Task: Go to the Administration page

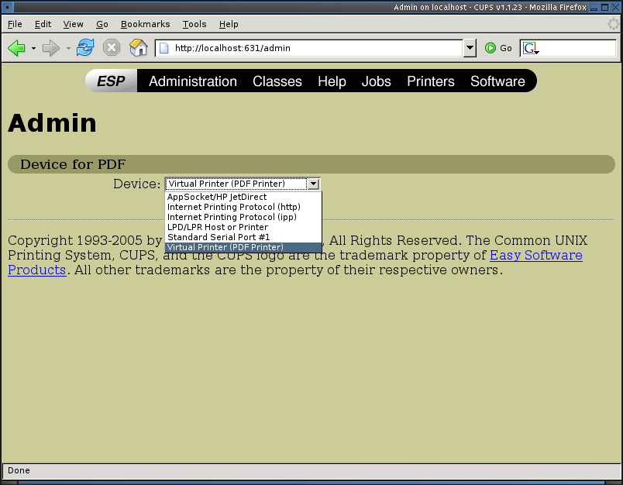Action: tap(193, 81)
